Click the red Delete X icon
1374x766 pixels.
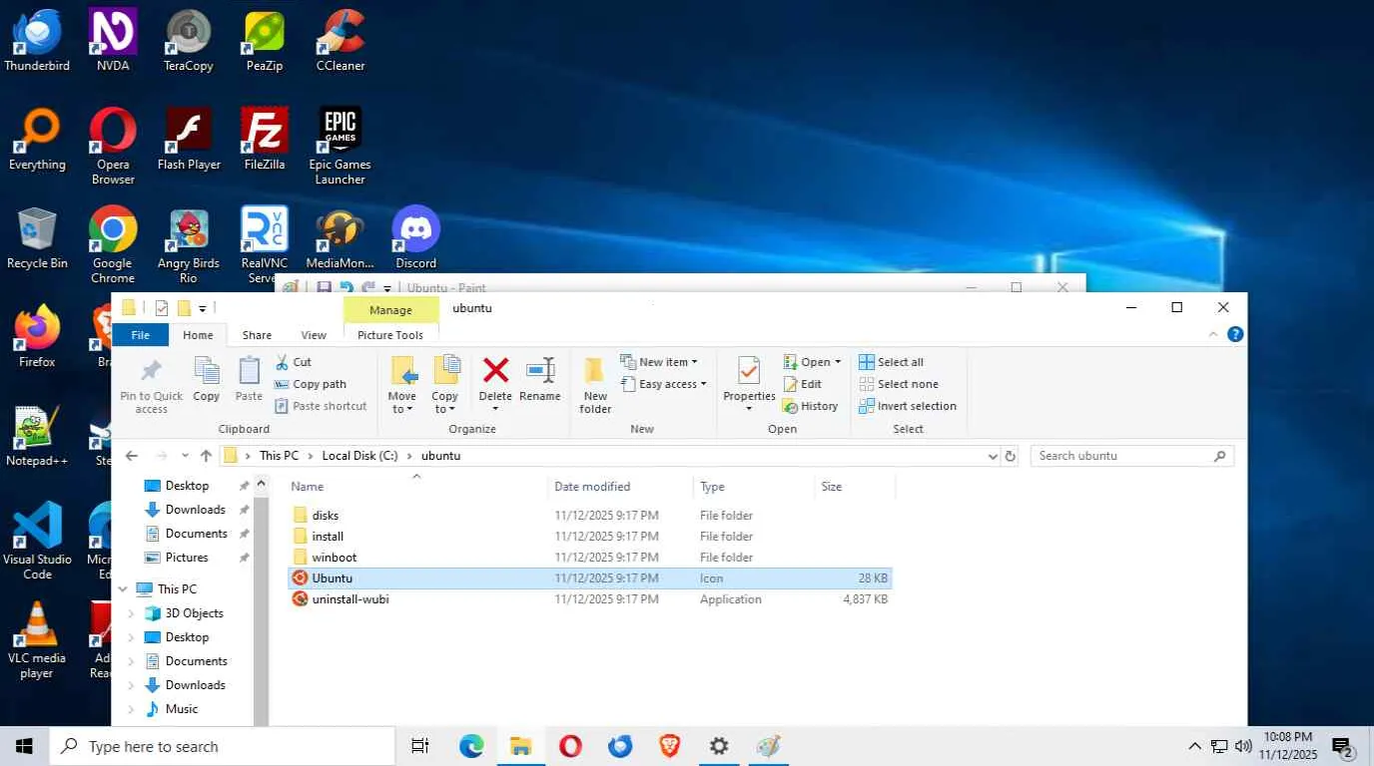(x=495, y=371)
